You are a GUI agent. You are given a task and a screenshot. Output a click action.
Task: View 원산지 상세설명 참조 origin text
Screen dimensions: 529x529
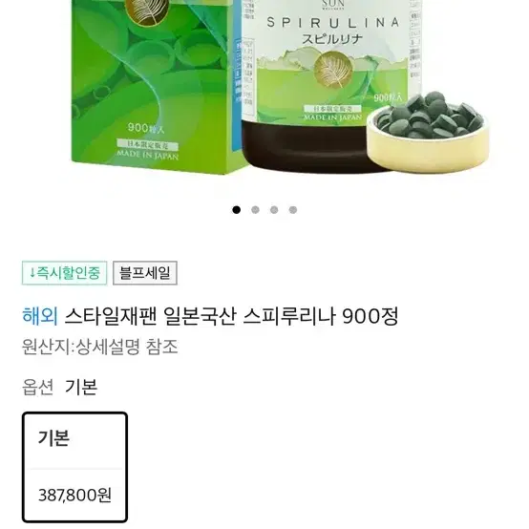(x=100, y=347)
